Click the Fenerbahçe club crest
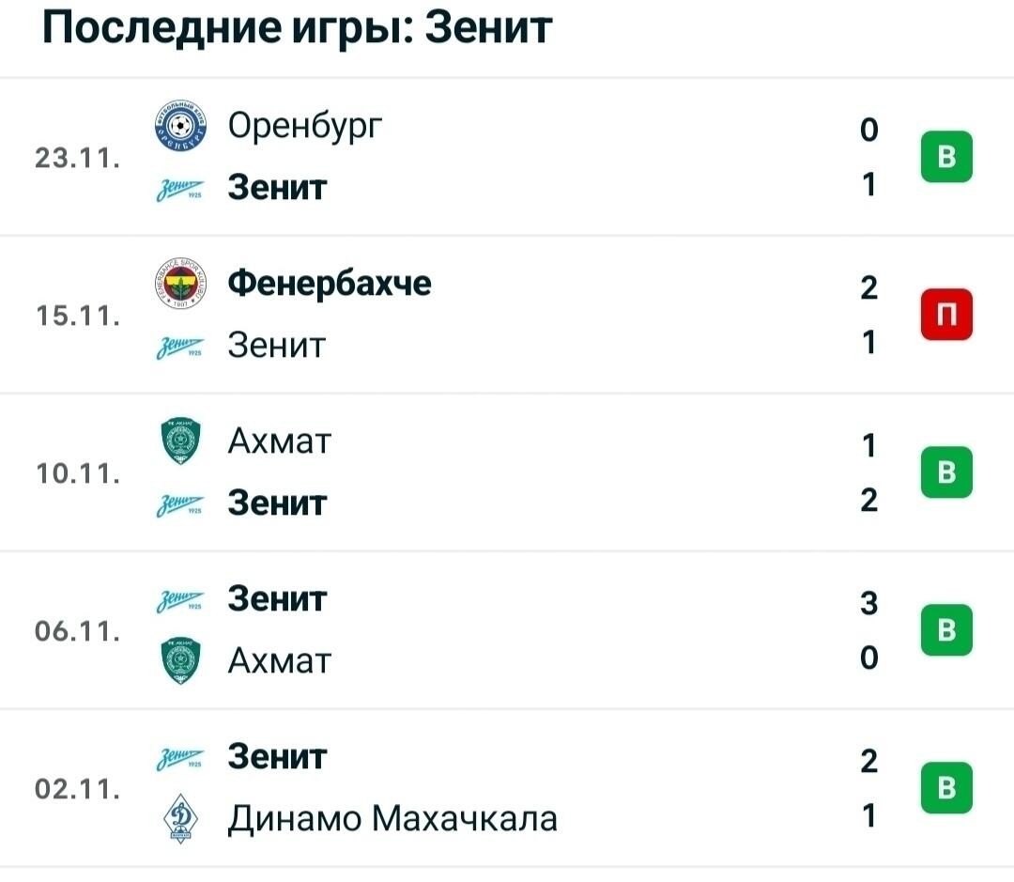Screen dimensions: 1014x882 click(x=180, y=283)
